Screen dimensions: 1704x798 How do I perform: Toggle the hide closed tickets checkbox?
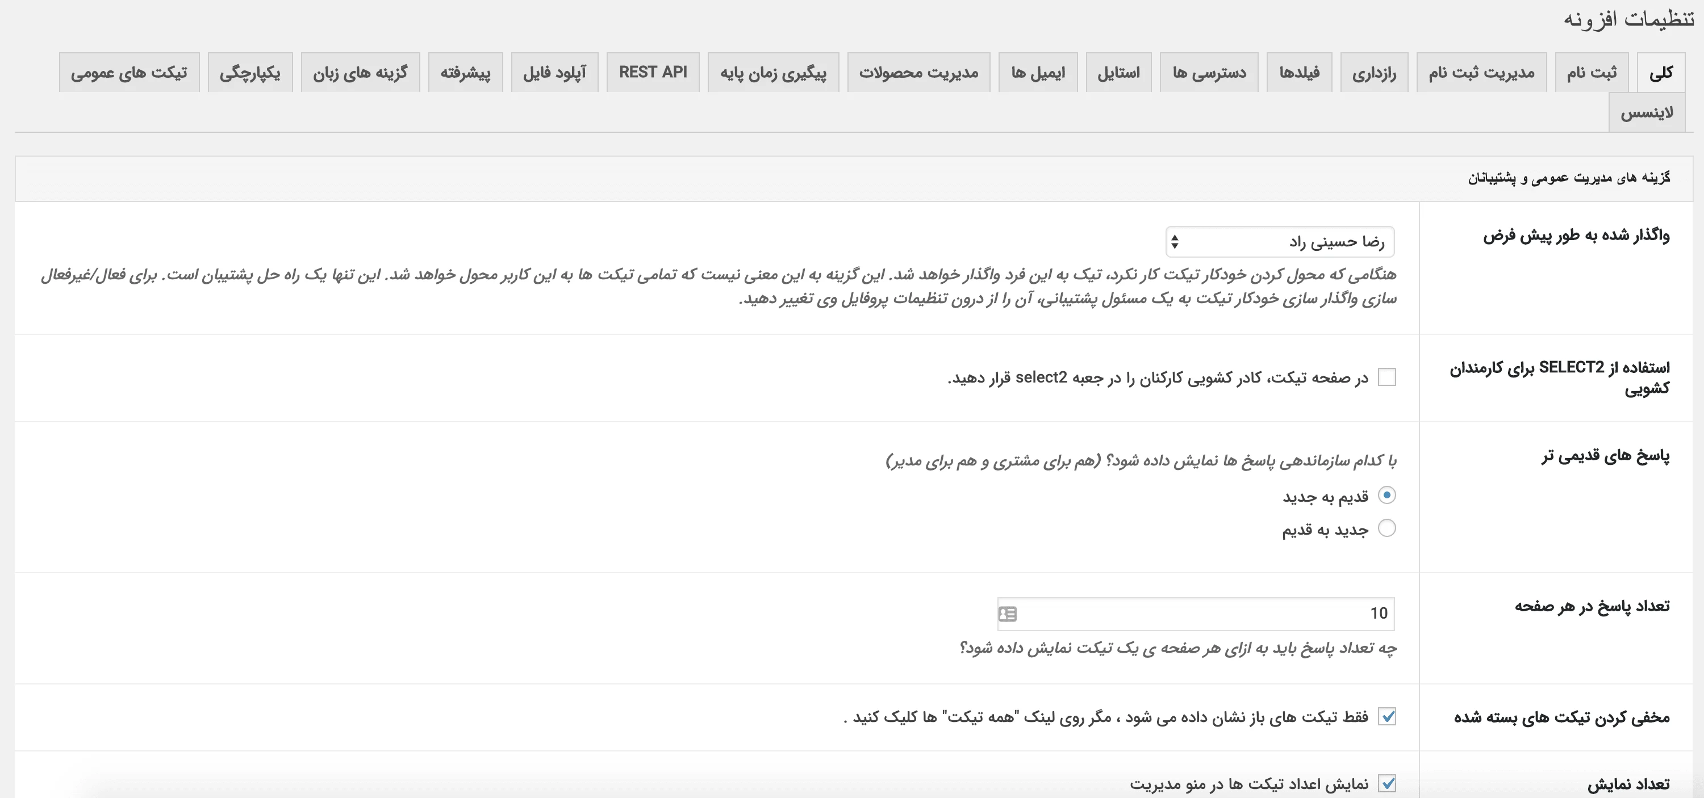pyautogui.click(x=1386, y=717)
